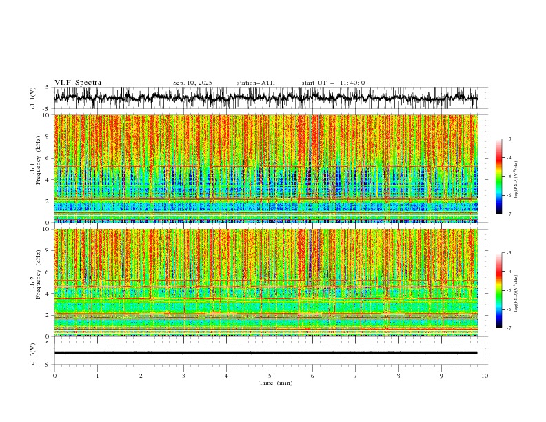Click the "10" minute tick on the time axis
The width and height of the screenshot is (546, 422).
point(485,376)
